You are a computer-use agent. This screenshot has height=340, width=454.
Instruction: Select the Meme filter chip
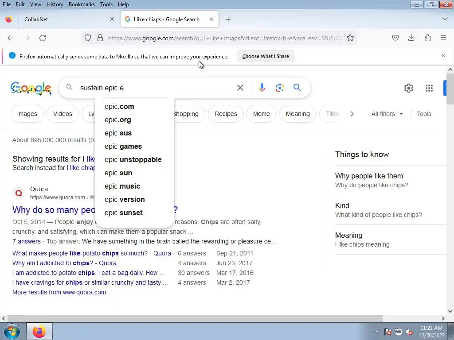click(x=262, y=114)
